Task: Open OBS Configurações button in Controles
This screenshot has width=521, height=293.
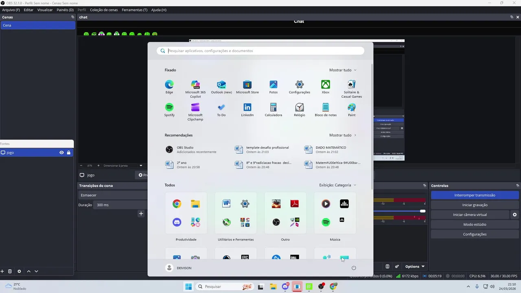Action: point(475,234)
